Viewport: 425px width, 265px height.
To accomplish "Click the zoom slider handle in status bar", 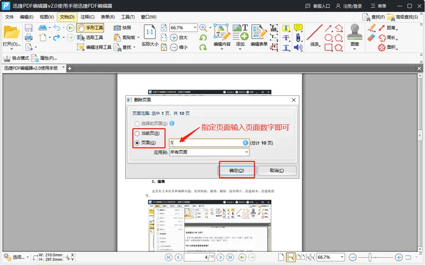I will 370,257.
